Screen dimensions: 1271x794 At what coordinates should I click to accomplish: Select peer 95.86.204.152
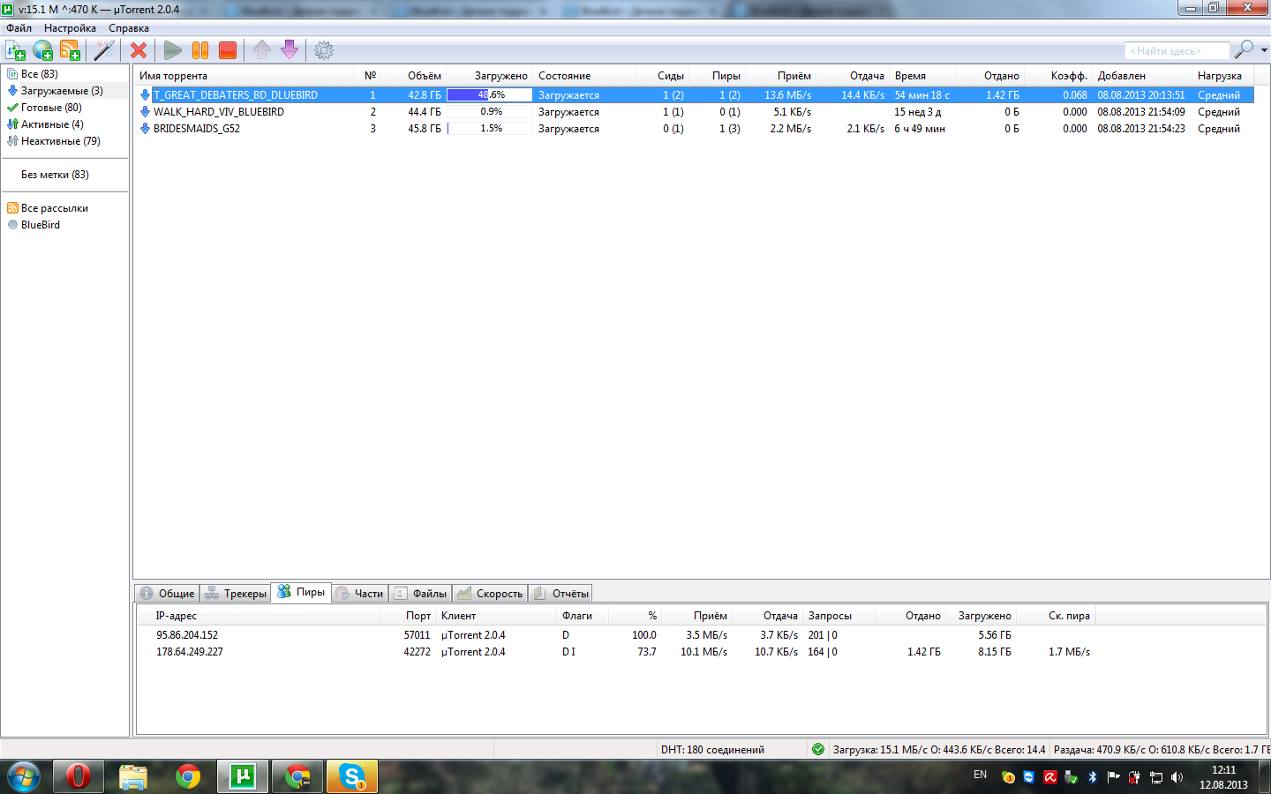pyautogui.click(x=187, y=635)
